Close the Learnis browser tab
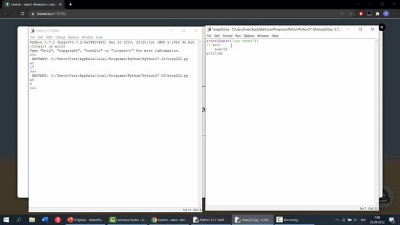Image resolution: width=400 pixels, height=225 pixels. 61,4
